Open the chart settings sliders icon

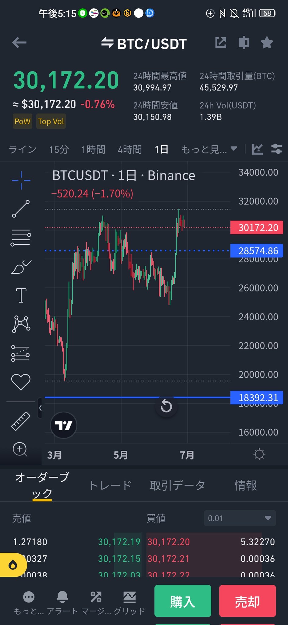point(277,149)
